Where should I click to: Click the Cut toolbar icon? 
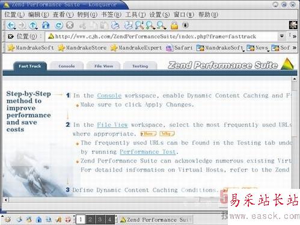click(82, 26)
